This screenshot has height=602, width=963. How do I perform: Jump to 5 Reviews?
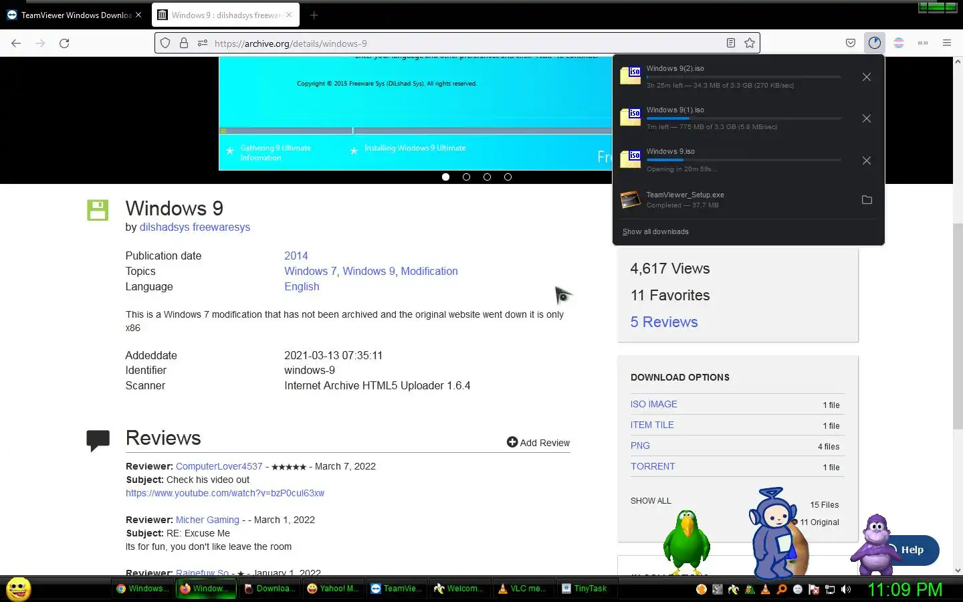(664, 322)
